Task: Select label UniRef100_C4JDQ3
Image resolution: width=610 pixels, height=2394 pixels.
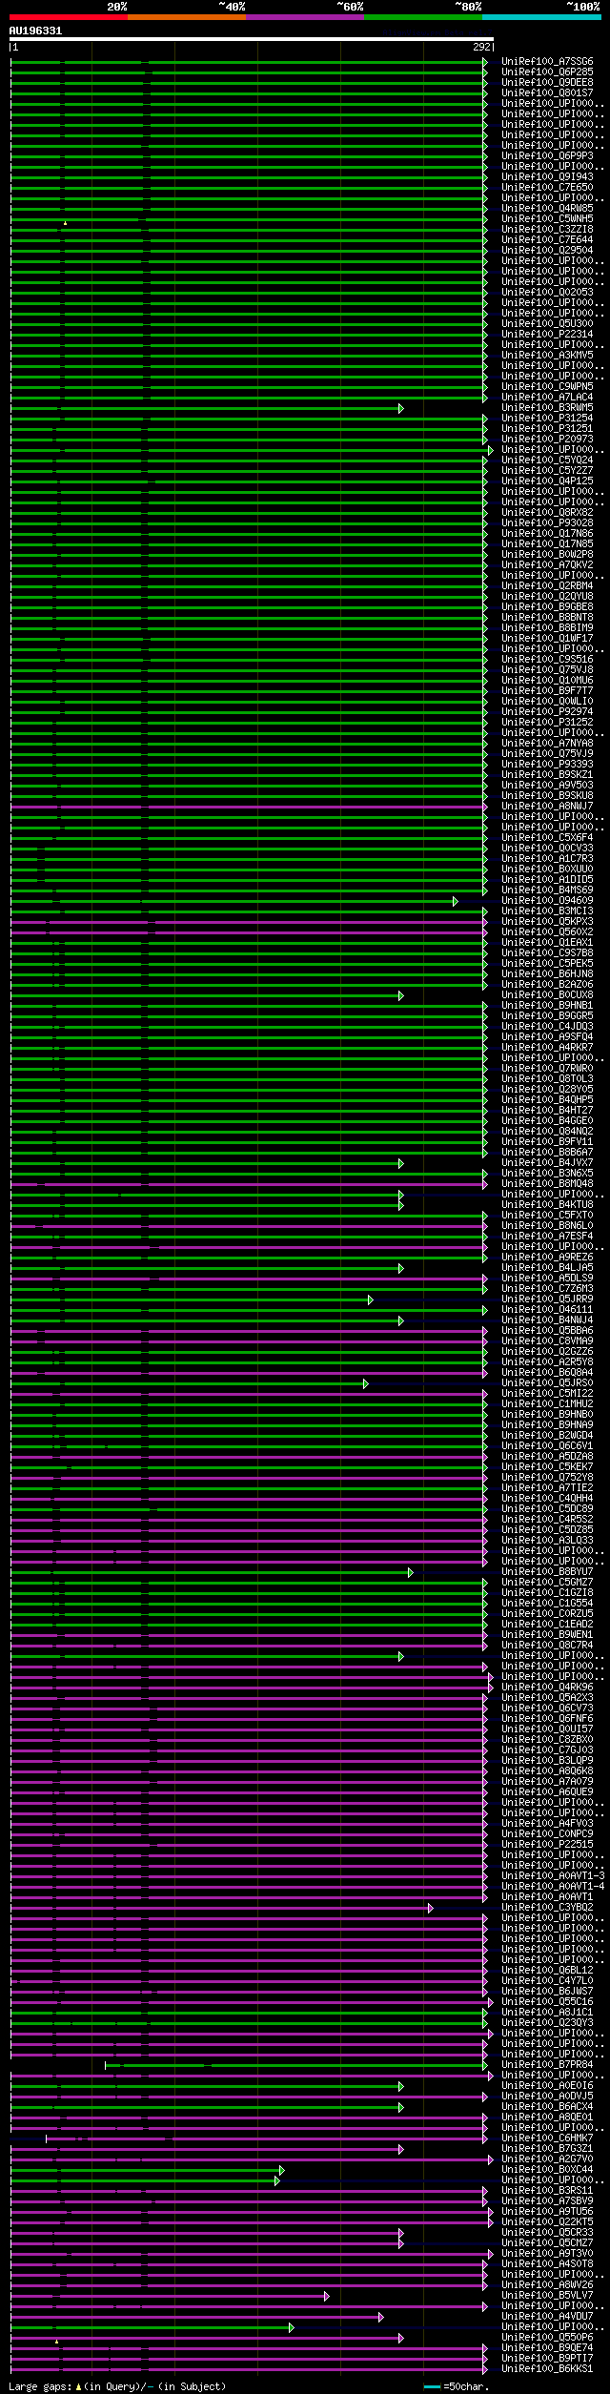Action: click(x=547, y=1027)
